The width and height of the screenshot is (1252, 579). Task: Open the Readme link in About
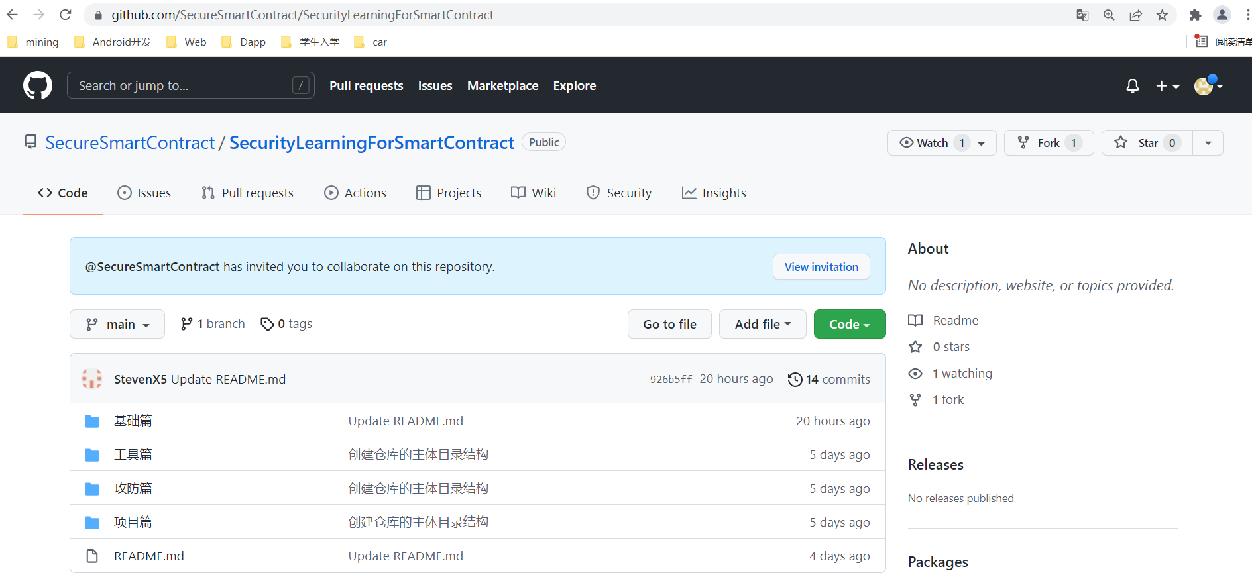tap(943, 320)
